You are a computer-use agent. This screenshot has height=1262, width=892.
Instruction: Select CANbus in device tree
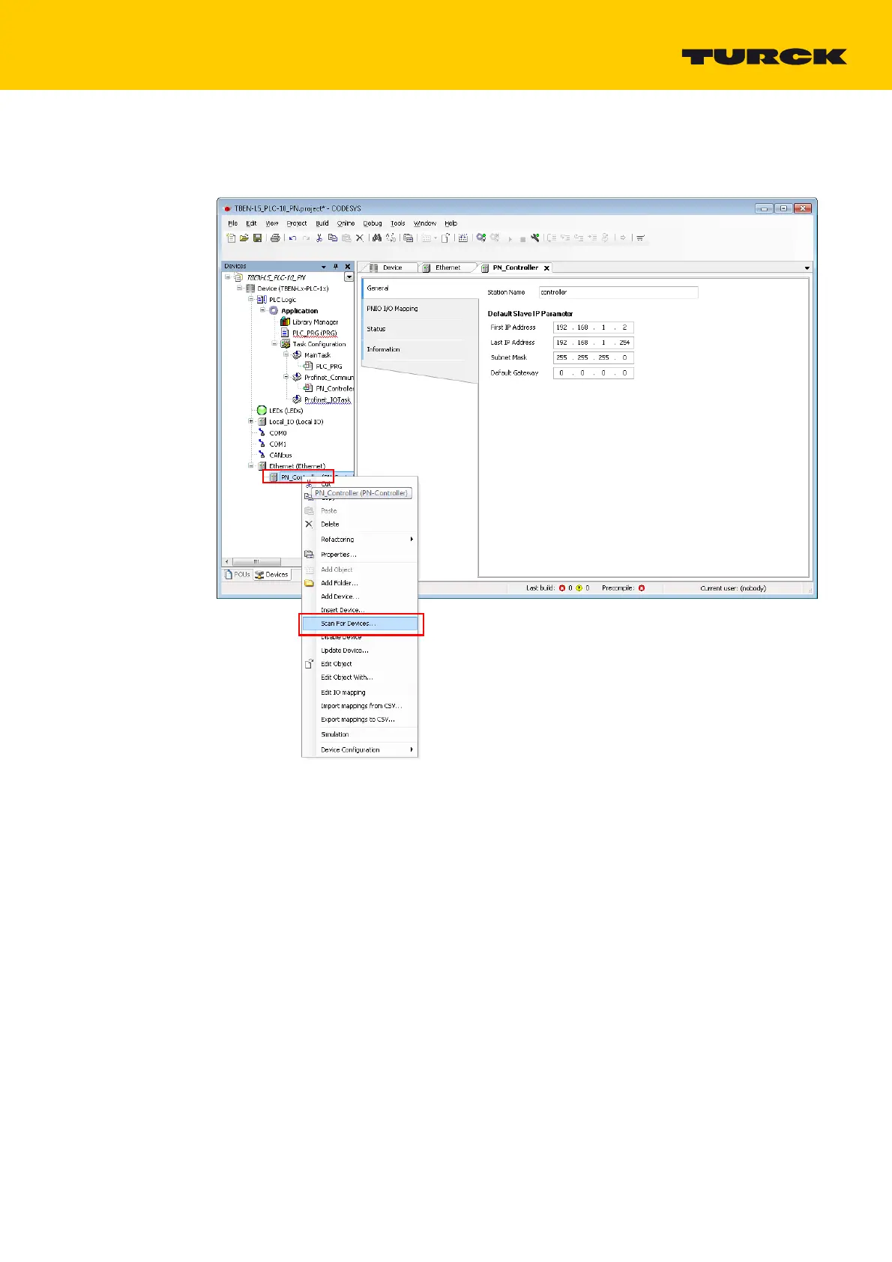point(280,455)
